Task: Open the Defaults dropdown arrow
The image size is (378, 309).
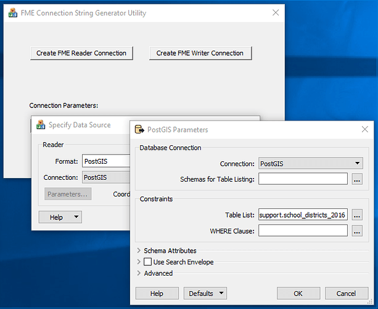Action: coord(221,293)
